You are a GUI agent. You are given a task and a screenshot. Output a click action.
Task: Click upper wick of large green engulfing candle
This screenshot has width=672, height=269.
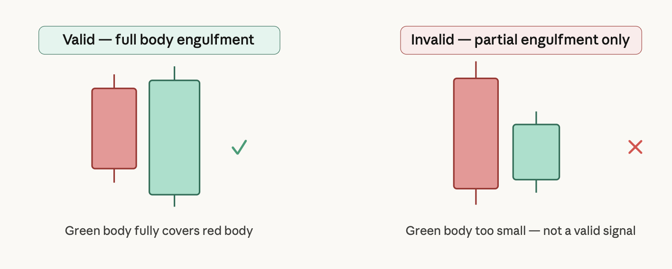(x=175, y=73)
